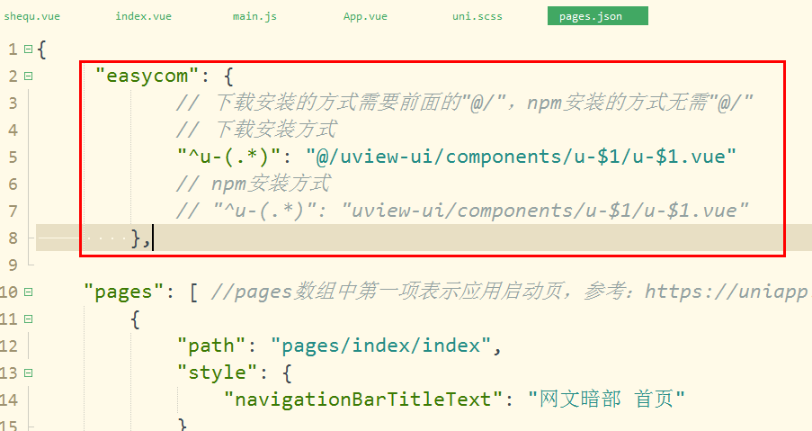
Task: Click the "网文暗部 首页" title value
Action: tap(606, 400)
